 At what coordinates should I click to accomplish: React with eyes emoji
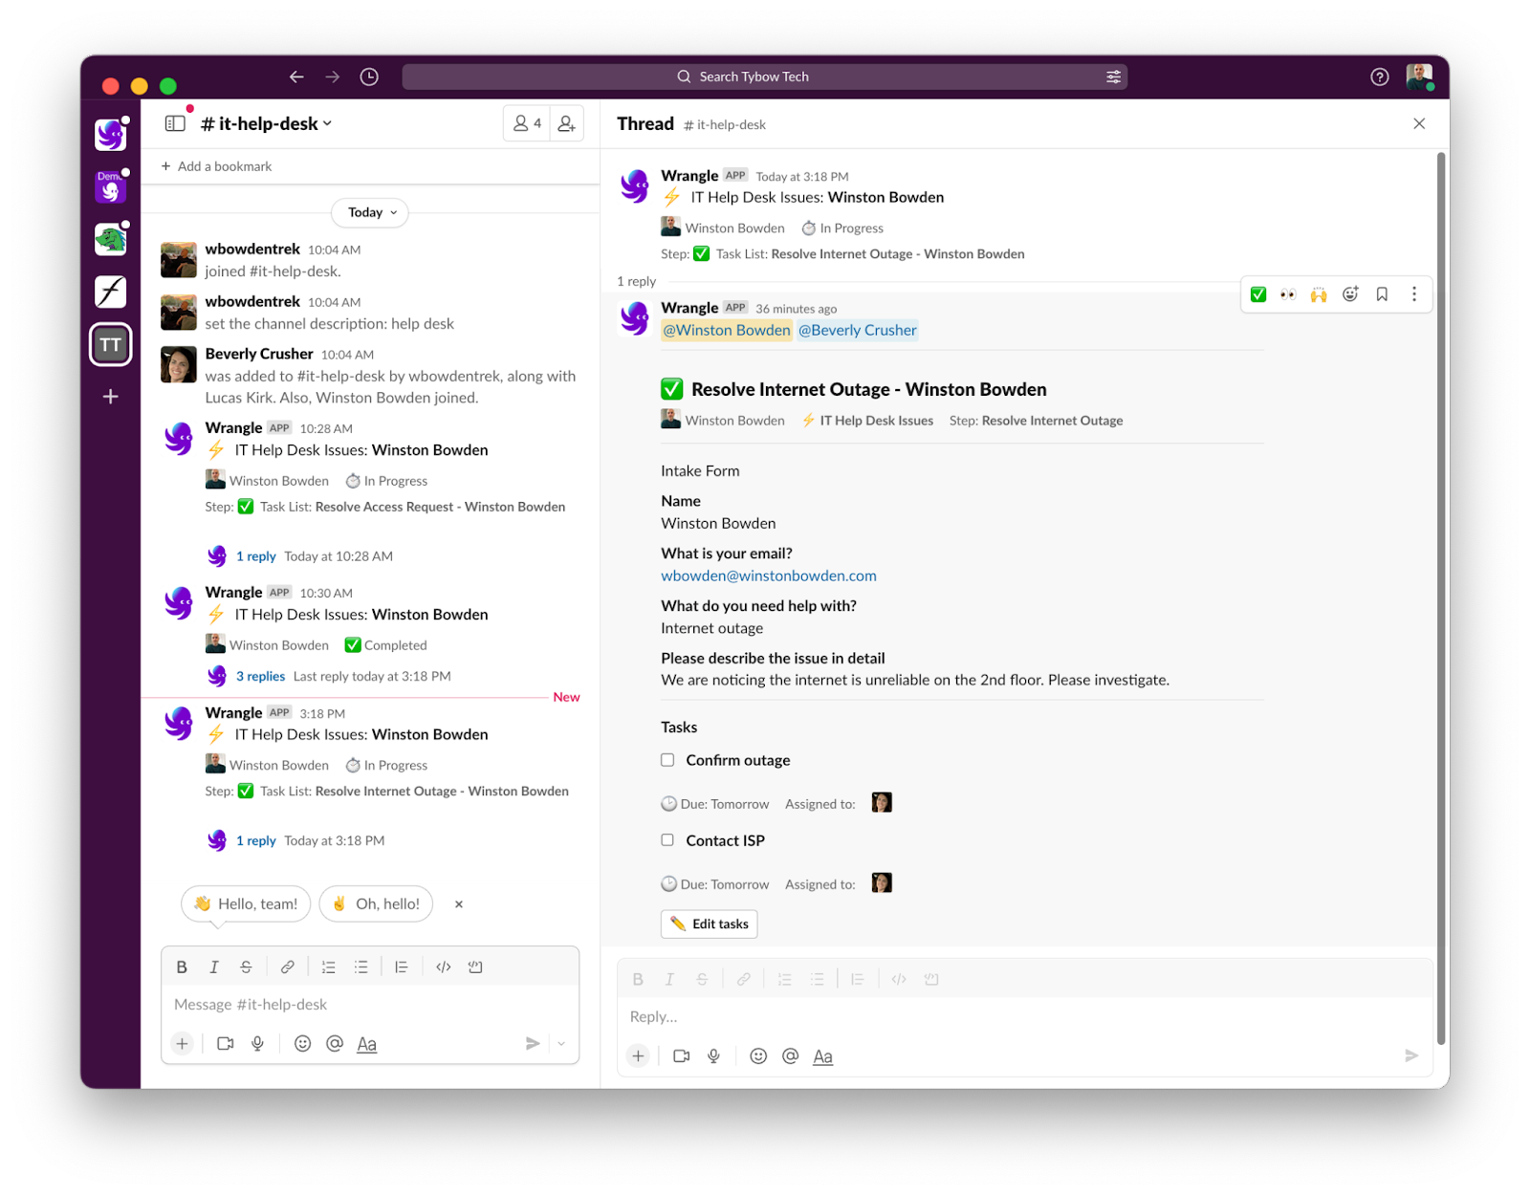[x=1289, y=294]
